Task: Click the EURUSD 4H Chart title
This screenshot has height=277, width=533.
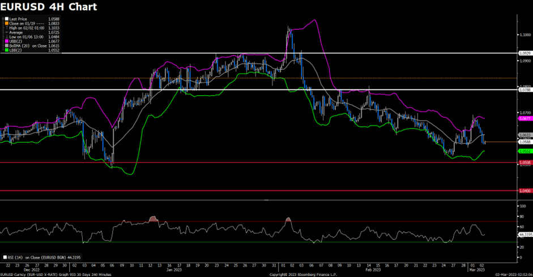Action: [x=49, y=7]
